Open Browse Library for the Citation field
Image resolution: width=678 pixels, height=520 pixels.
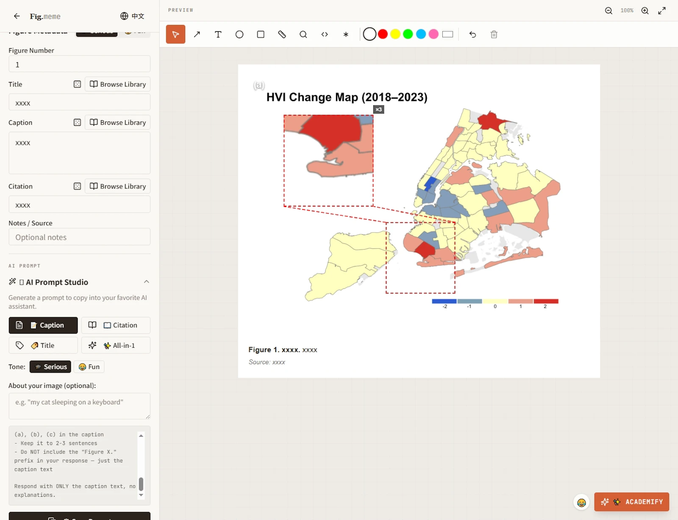[x=117, y=186]
